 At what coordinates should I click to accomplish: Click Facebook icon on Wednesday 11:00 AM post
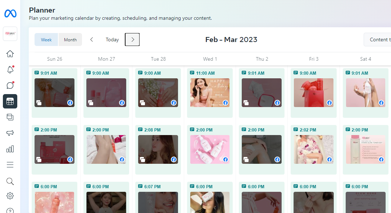click(226, 103)
